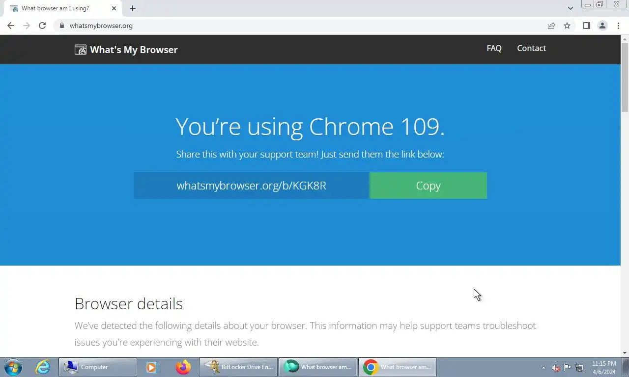The height and width of the screenshot is (377, 629).
Task: View site info via the lock icon
Action: pyautogui.click(x=61, y=26)
